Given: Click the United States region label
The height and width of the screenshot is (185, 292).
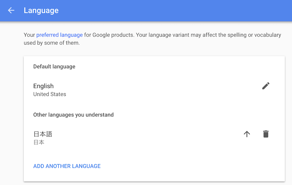Looking at the screenshot, I should click(50, 94).
